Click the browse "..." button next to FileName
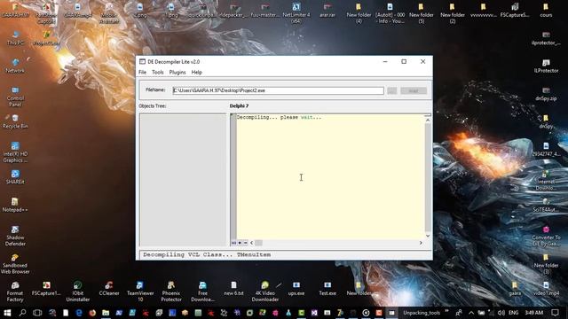 coord(392,90)
